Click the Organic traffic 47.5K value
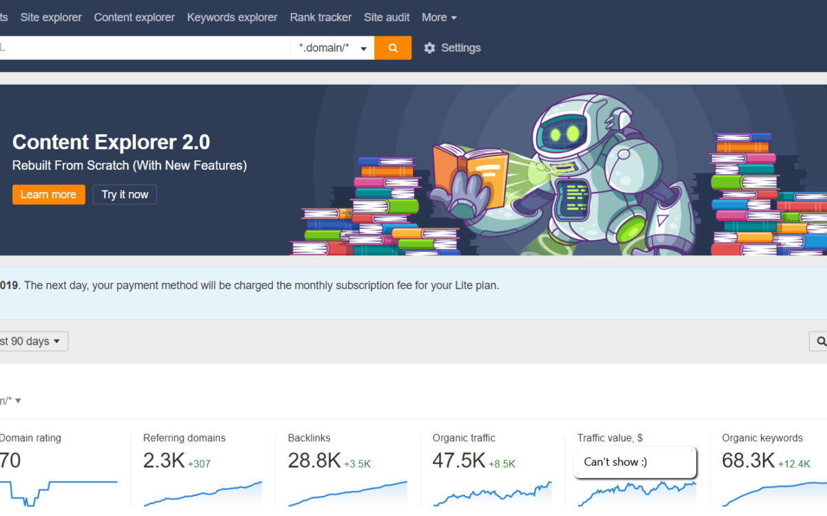The width and height of the screenshot is (827, 516). [x=459, y=460]
